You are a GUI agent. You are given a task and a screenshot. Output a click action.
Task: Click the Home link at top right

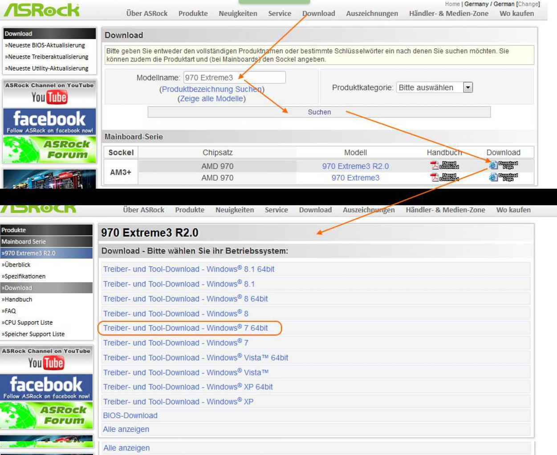[452, 4]
